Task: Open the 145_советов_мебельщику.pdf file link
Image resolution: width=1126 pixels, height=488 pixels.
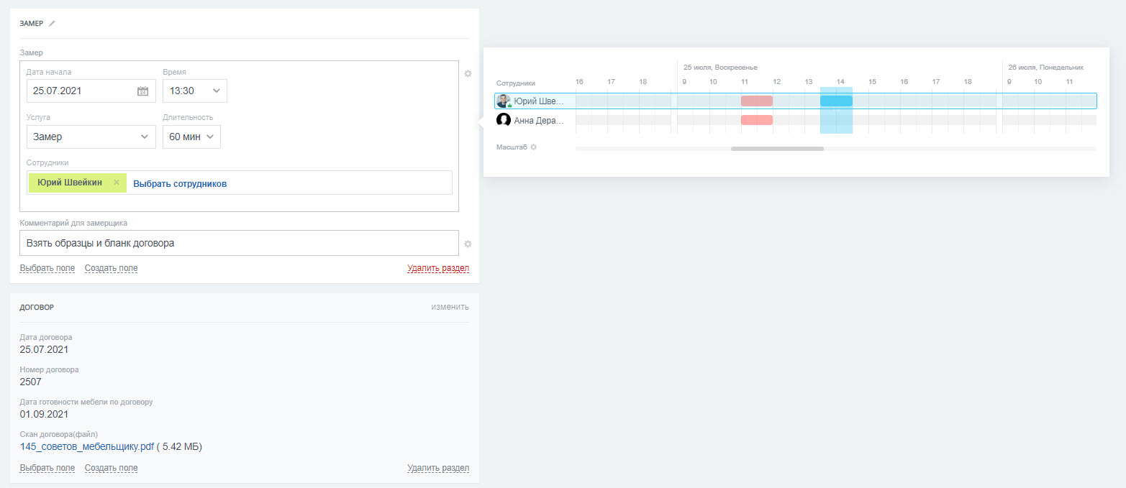Action: click(x=87, y=447)
